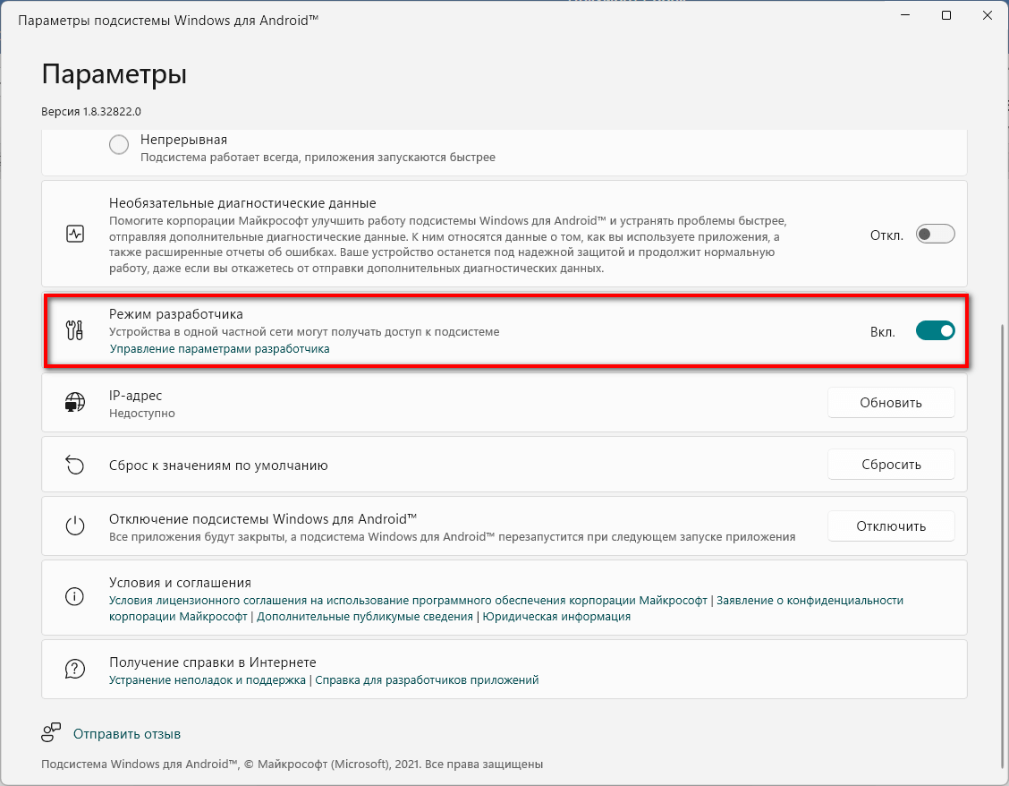
Task: Open Дополнительные публикуемые сведения link
Action: 364,617
